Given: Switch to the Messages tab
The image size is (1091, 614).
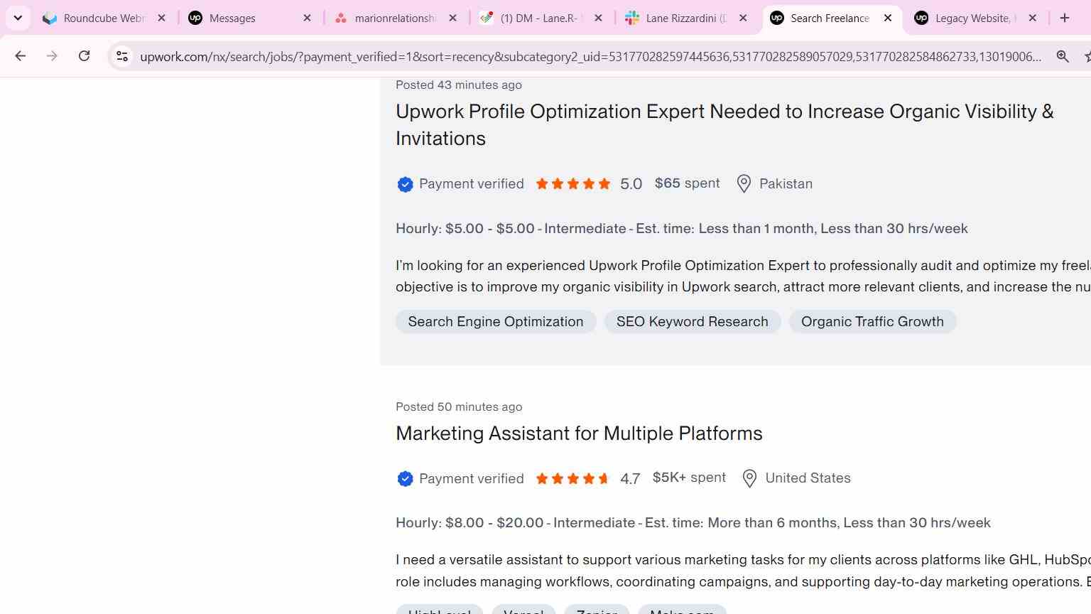Looking at the screenshot, I should [x=249, y=18].
